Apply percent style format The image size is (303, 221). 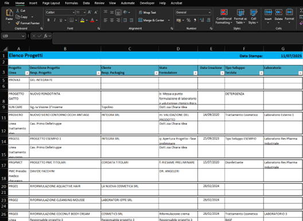coord(189,20)
